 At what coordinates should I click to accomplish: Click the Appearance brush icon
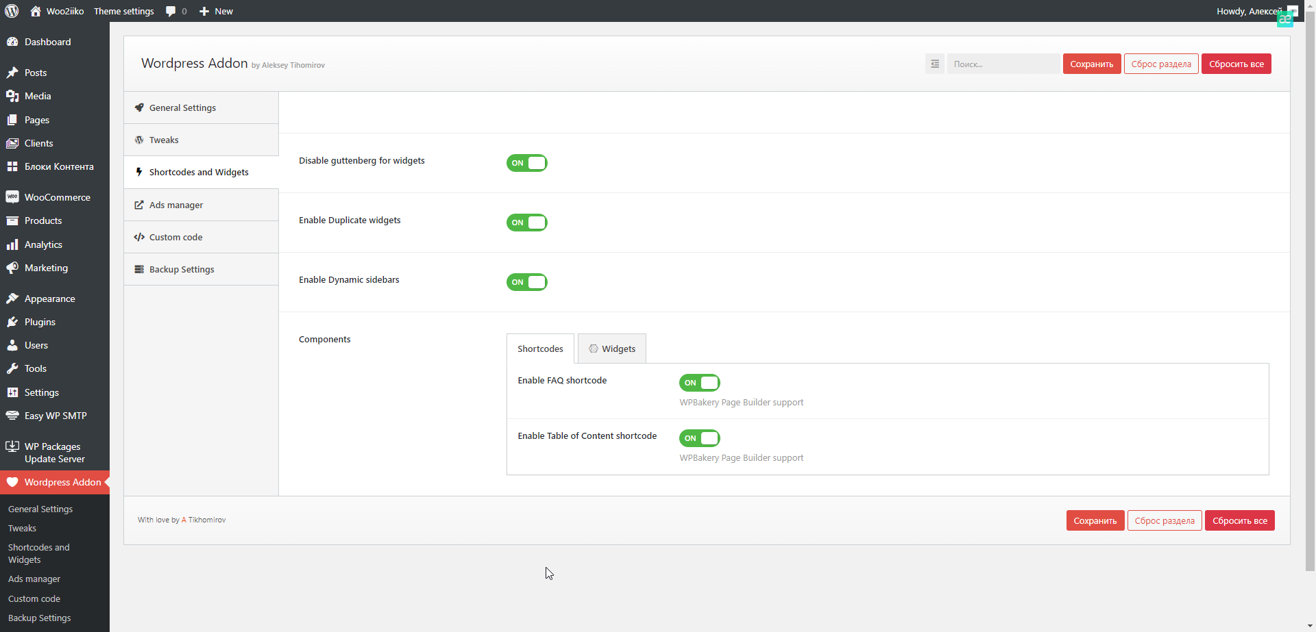(12, 299)
